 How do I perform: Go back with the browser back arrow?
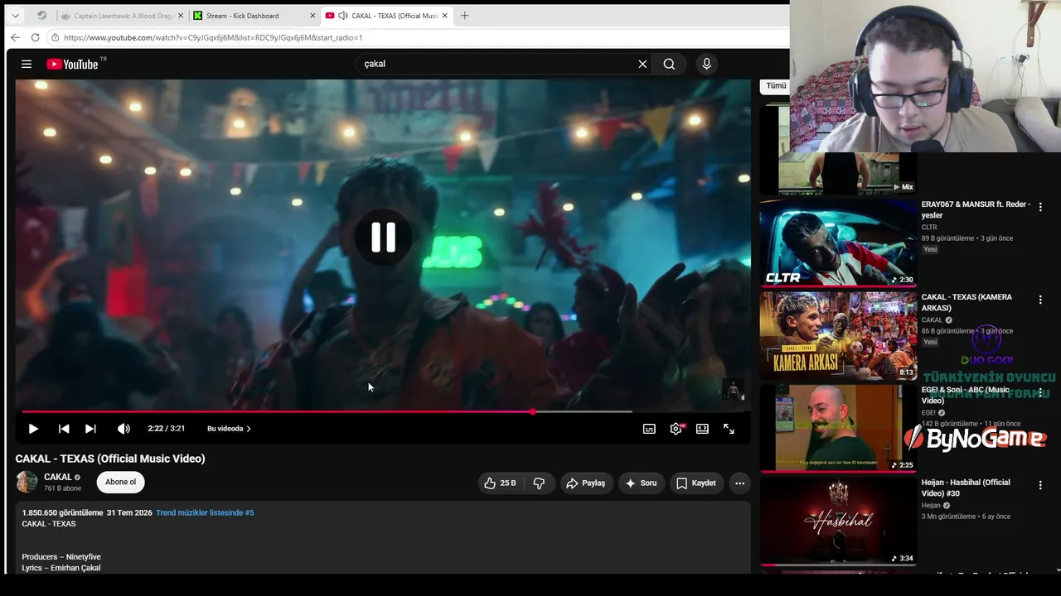[15, 37]
